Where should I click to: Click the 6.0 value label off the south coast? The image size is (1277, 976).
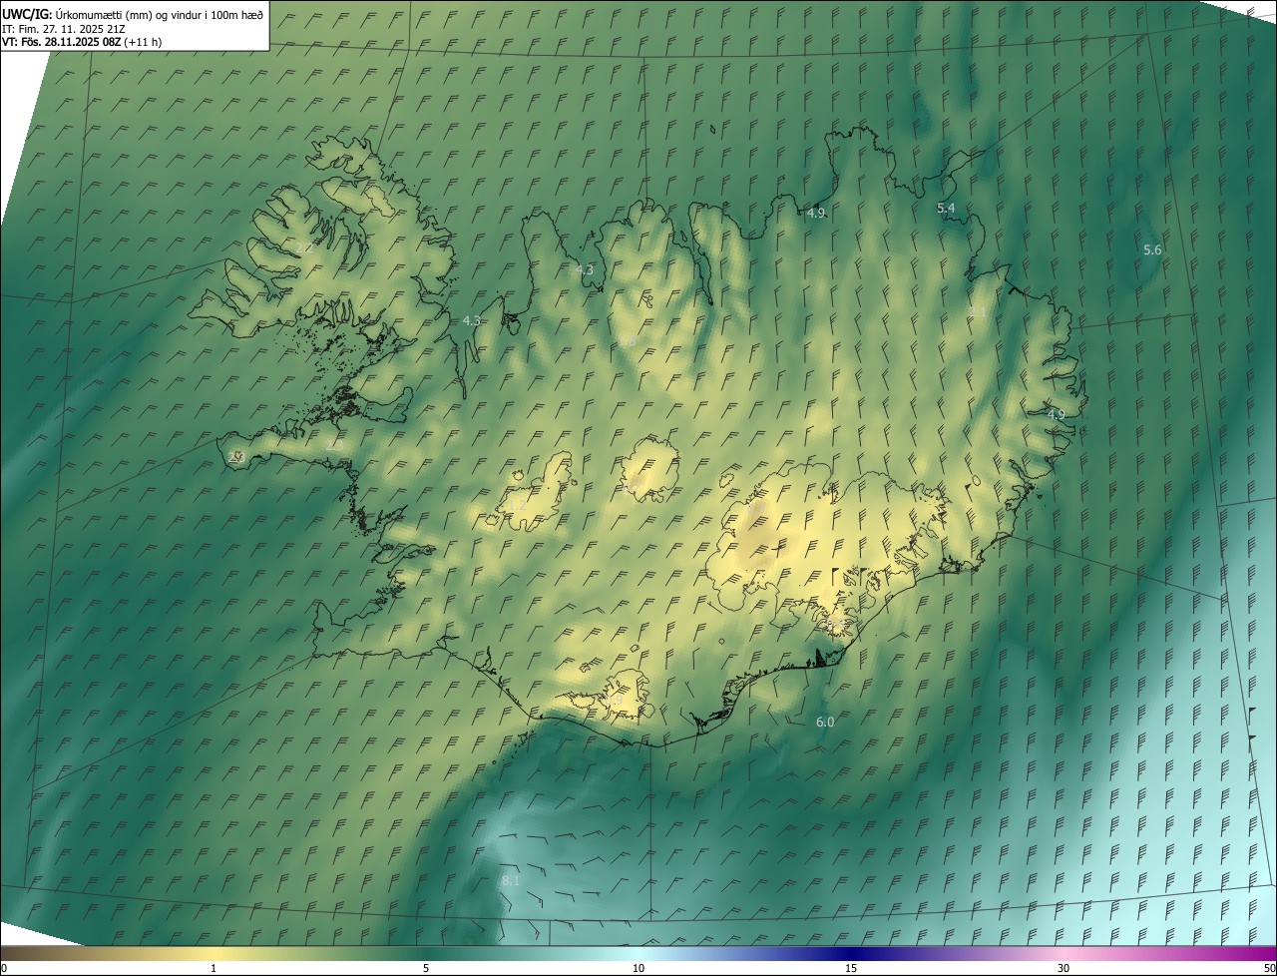[825, 722]
